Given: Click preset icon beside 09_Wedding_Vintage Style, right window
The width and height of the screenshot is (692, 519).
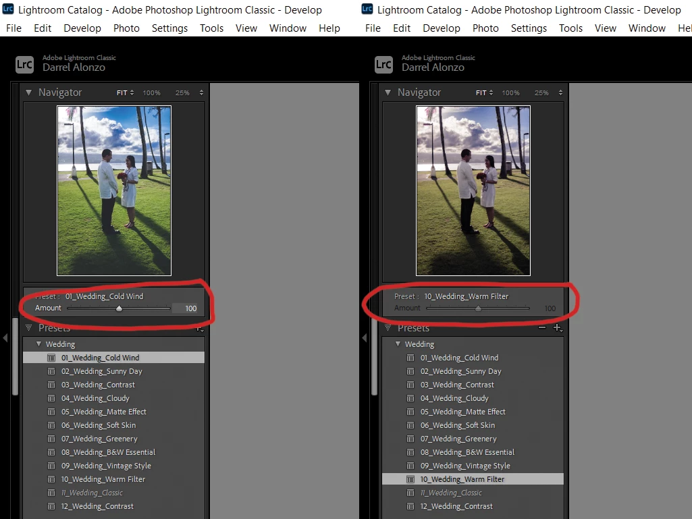Looking at the screenshot, I should (x=410, y=466).
